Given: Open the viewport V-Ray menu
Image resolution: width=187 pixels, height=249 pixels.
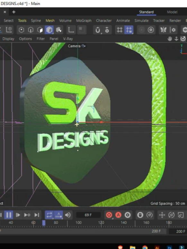Looking at the screenshot, I should (68, 39).
